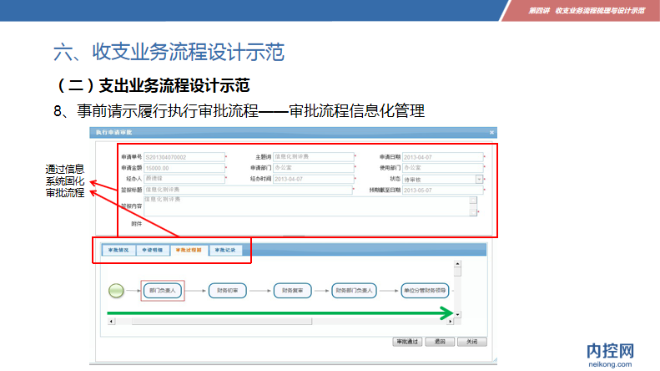
Task: Select the 财务初审 workflow node
Action: 228,291
